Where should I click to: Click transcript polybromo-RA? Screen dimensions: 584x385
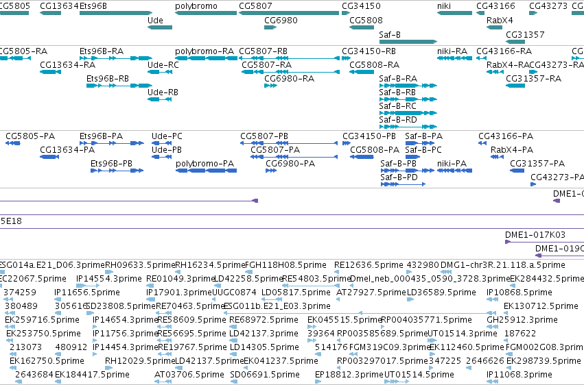click(x=207, y=58)
